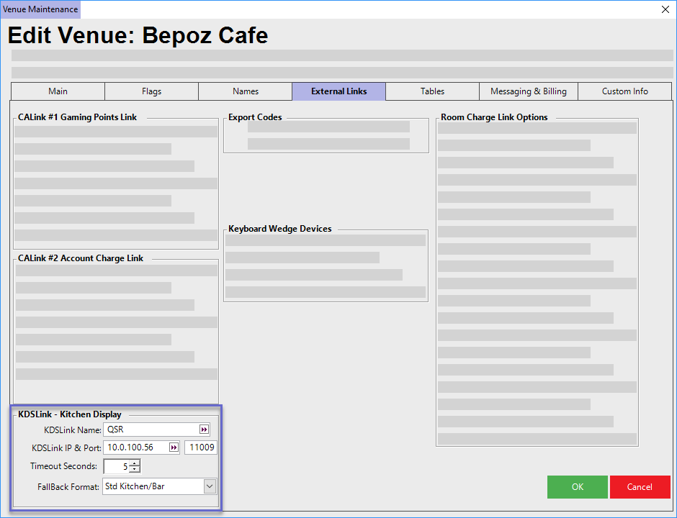677x518 pixels.
Task: Click the KDSLink IP address picker arrow icon
Action: click(174, 447)
